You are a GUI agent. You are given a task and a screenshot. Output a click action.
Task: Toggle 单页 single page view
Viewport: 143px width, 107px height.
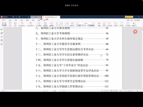pos(79,25)
